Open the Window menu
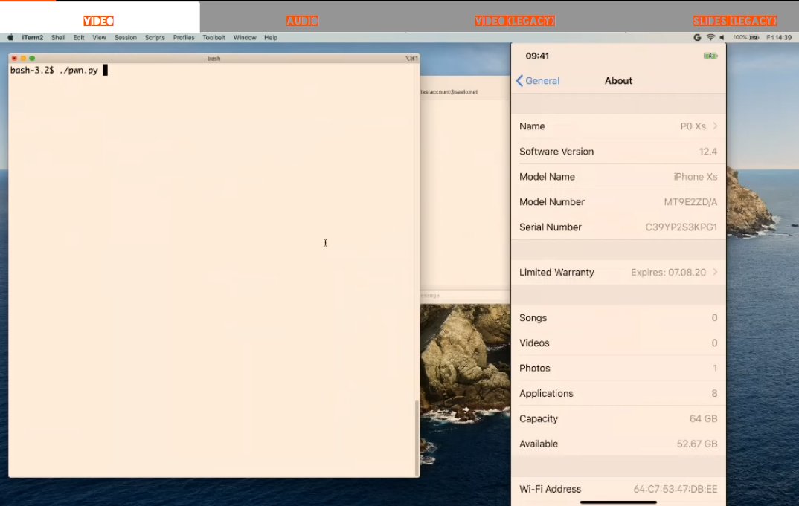Screen dimensions: 799x506 (245, 38)
